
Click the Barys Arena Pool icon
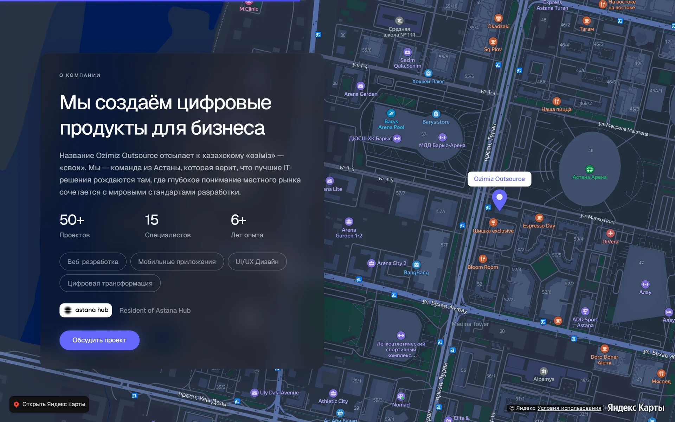tap(391, 113)
